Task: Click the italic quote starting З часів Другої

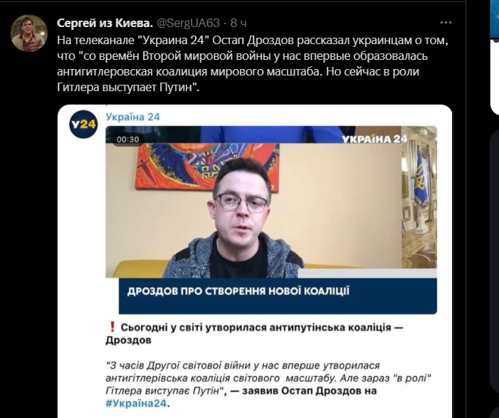Action: [x=268, y=378]
